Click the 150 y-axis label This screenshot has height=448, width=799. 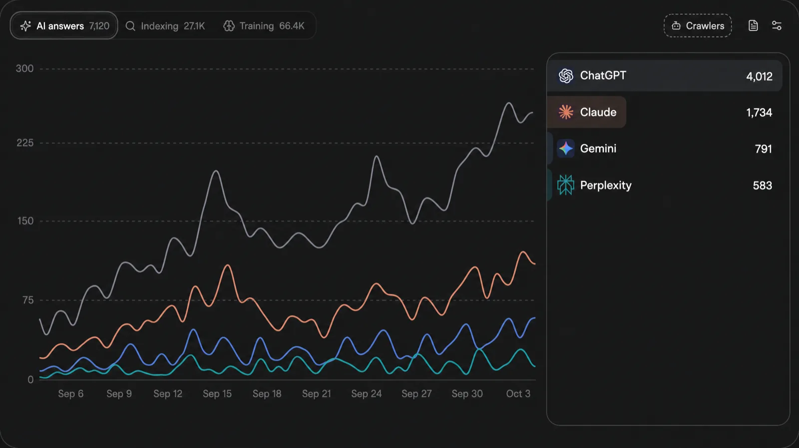point(25,221)
